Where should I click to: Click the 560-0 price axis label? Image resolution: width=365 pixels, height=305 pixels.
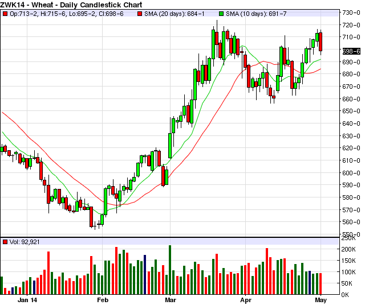tap(351, 222)
